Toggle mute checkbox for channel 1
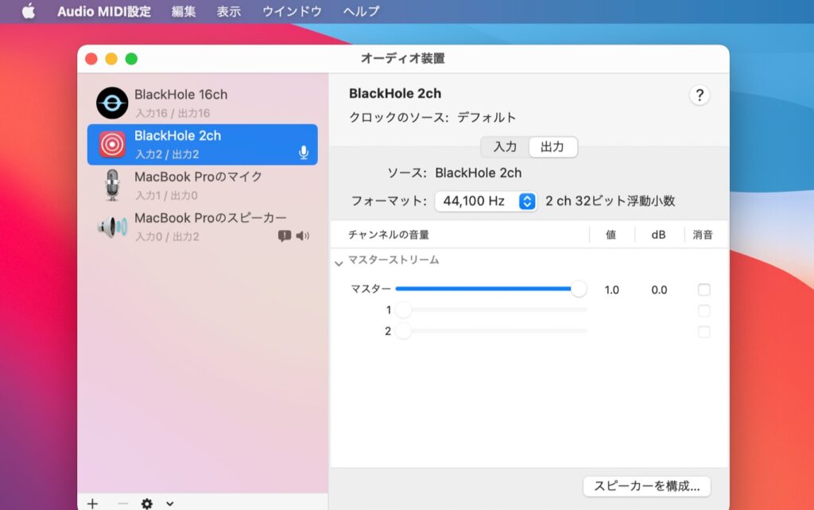This screenshot has width=814, height=510. point(704,310)
